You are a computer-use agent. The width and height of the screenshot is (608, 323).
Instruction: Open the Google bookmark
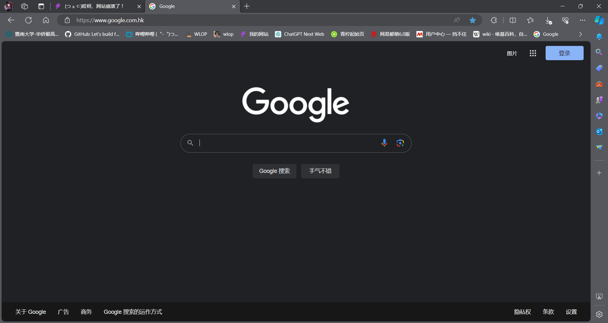click(x=546, y=34)
